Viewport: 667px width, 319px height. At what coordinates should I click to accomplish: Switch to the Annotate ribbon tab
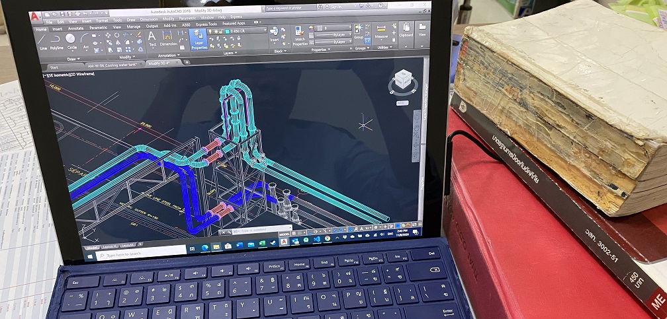(x=75, y=28)
